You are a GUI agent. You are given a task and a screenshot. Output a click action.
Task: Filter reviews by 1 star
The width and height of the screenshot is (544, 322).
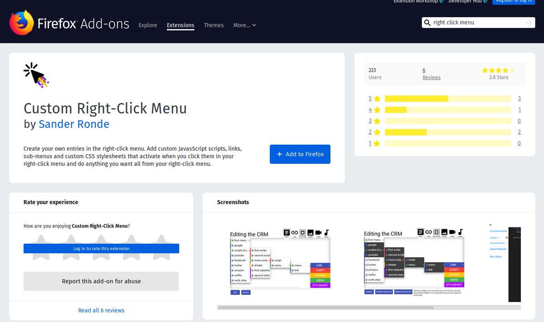374,143
